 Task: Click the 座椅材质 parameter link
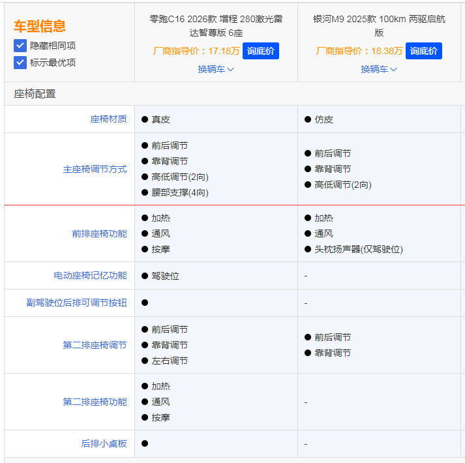tap(108, 119)
